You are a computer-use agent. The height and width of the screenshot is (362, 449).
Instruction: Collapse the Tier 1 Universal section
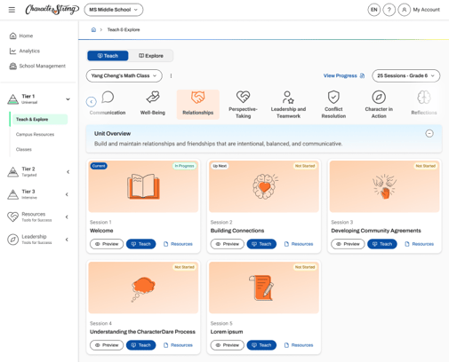(68, 99)
